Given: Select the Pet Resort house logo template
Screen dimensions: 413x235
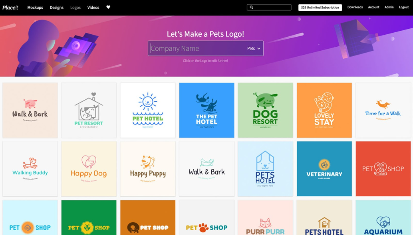Looking at the screenshot, I should 89,110.
